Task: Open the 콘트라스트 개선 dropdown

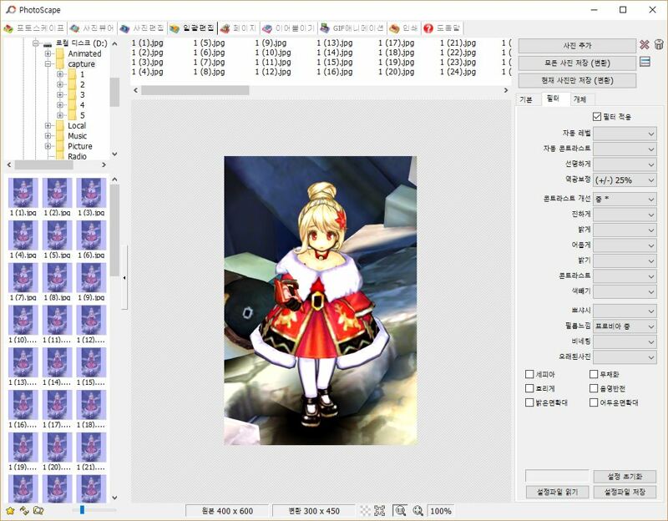Action: (625, 199)
